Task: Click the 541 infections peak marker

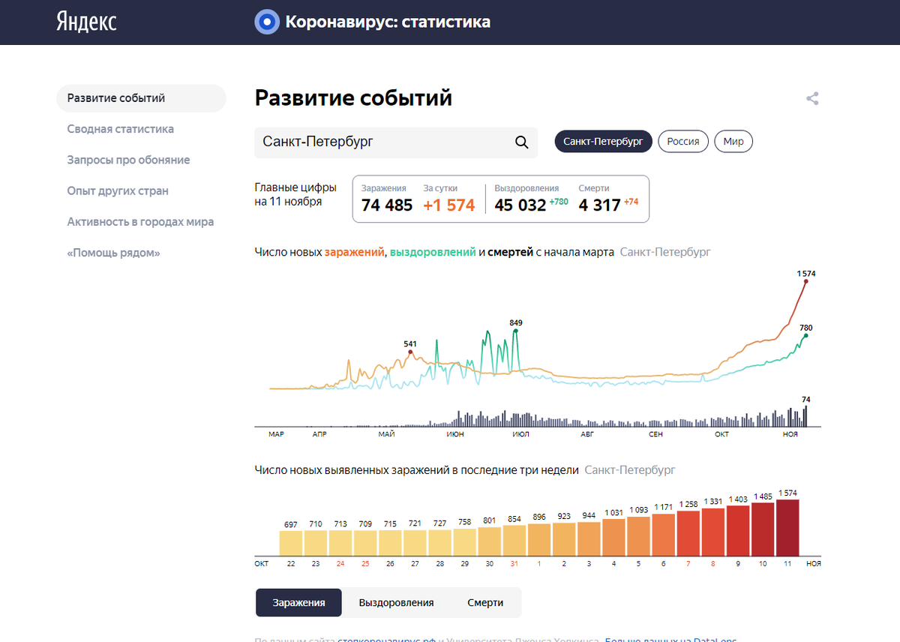Action: [409, 352]
